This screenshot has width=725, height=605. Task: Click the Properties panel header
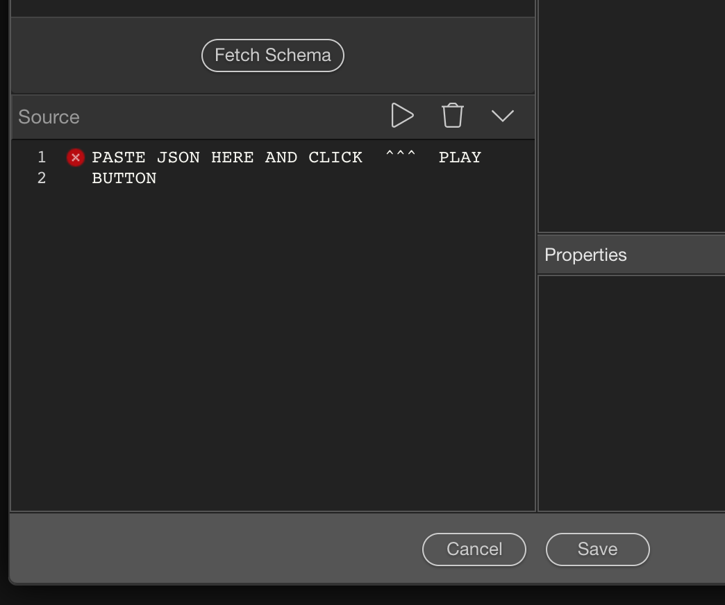585,255
